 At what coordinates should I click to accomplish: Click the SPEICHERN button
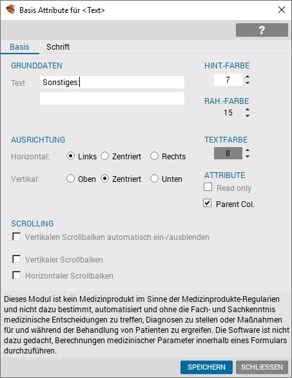(x=206, y=367)
